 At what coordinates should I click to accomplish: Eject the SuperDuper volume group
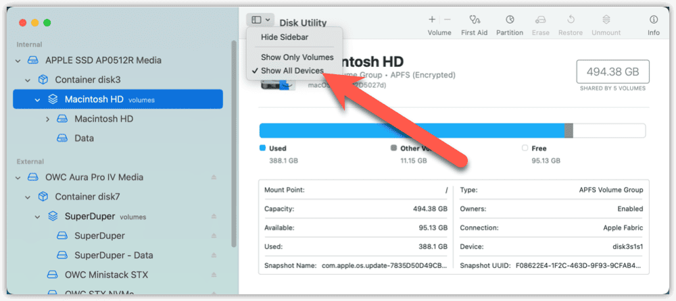pyautogui.click(x=214, y=217)
